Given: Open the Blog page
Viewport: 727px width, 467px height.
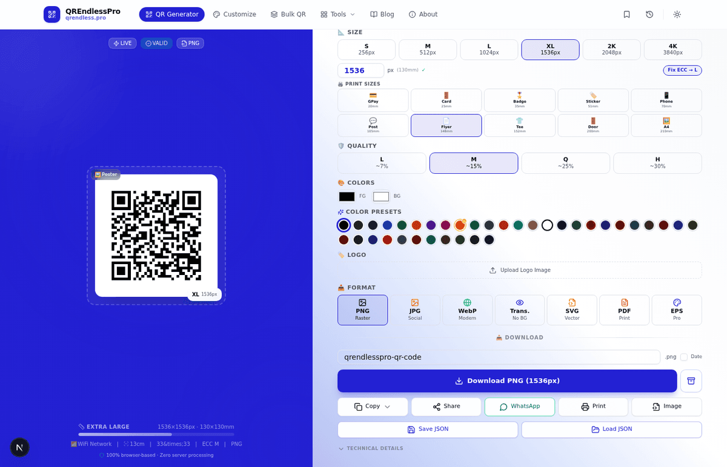Looking at the screenshot, I should point(382,14).
